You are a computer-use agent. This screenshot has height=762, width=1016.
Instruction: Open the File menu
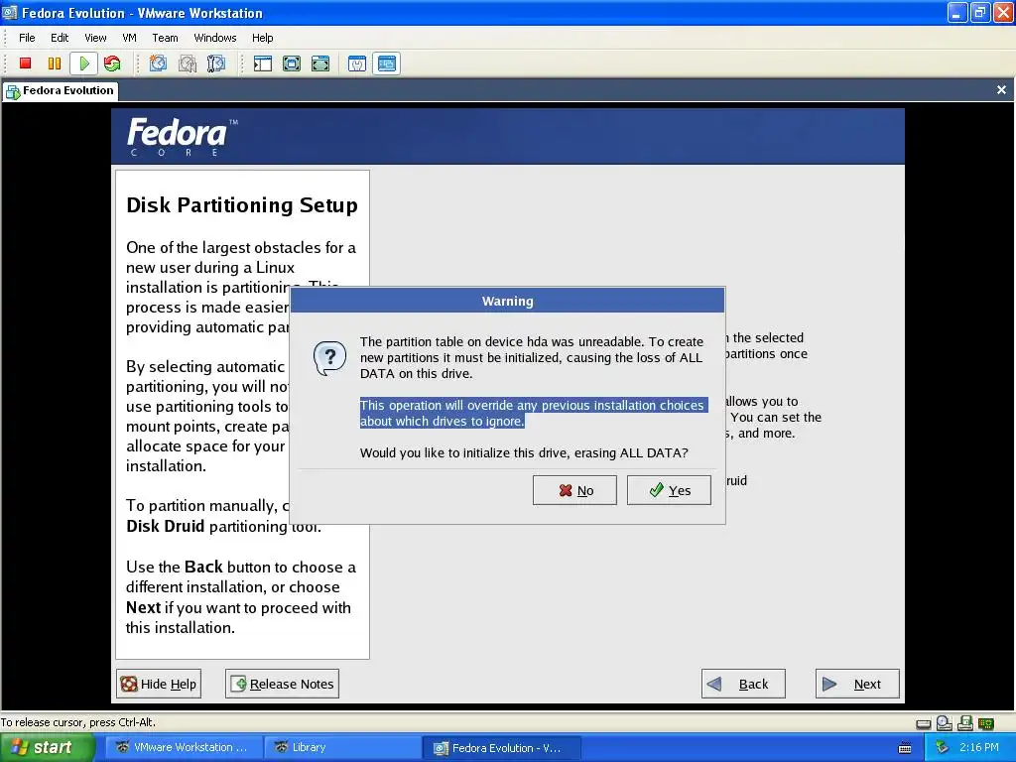[27, 38]
